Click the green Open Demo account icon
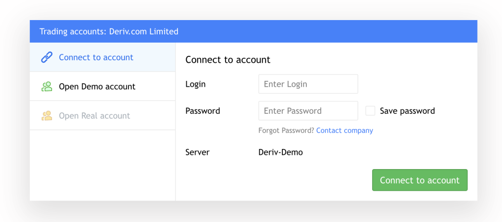This screenshot has height=222, width=502. click(47, 87)
